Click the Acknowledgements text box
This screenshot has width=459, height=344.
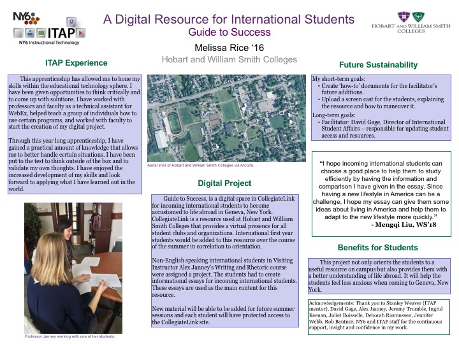click(379, 317)
